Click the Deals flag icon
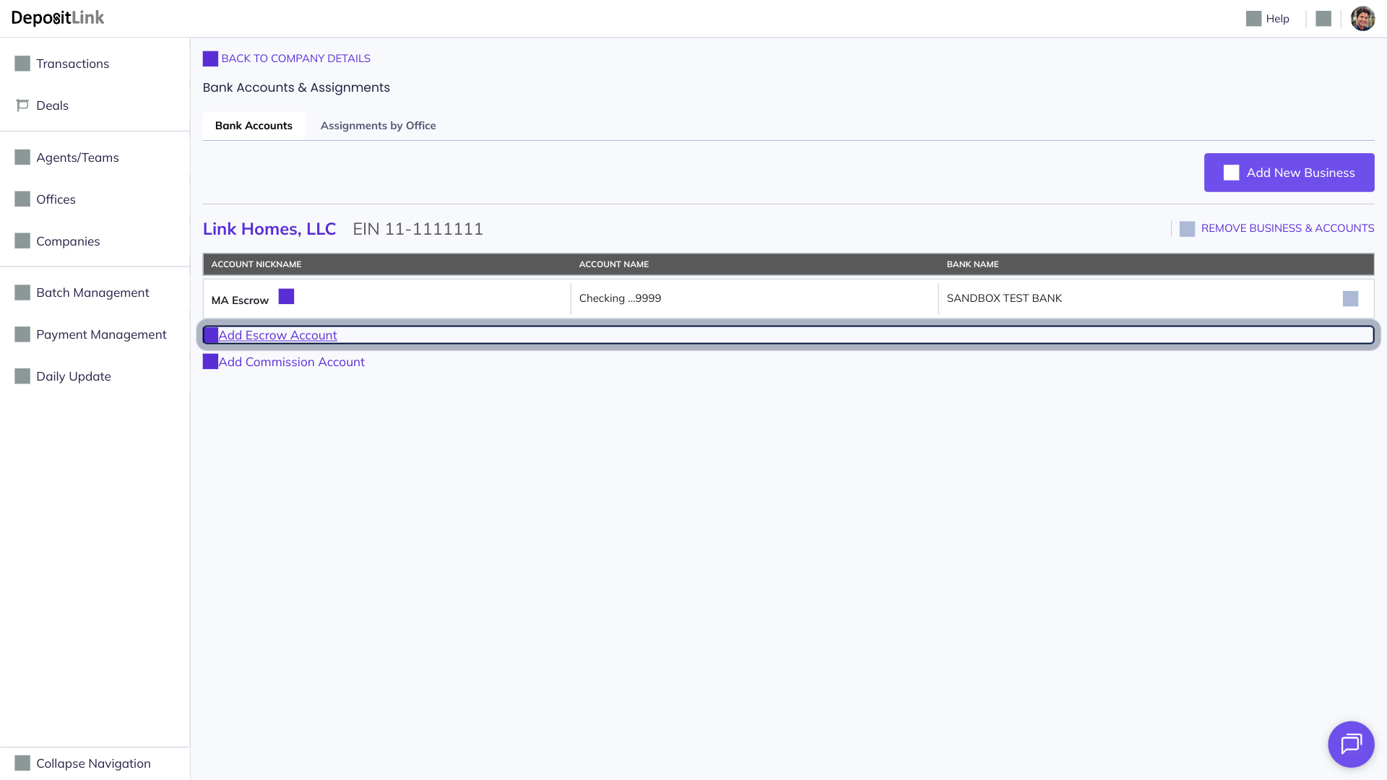 [22, 105]
